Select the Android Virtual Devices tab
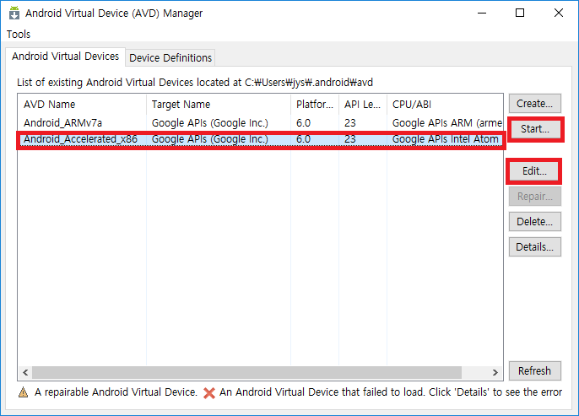This screenshot has width=579, height=416. click(65, 57)
